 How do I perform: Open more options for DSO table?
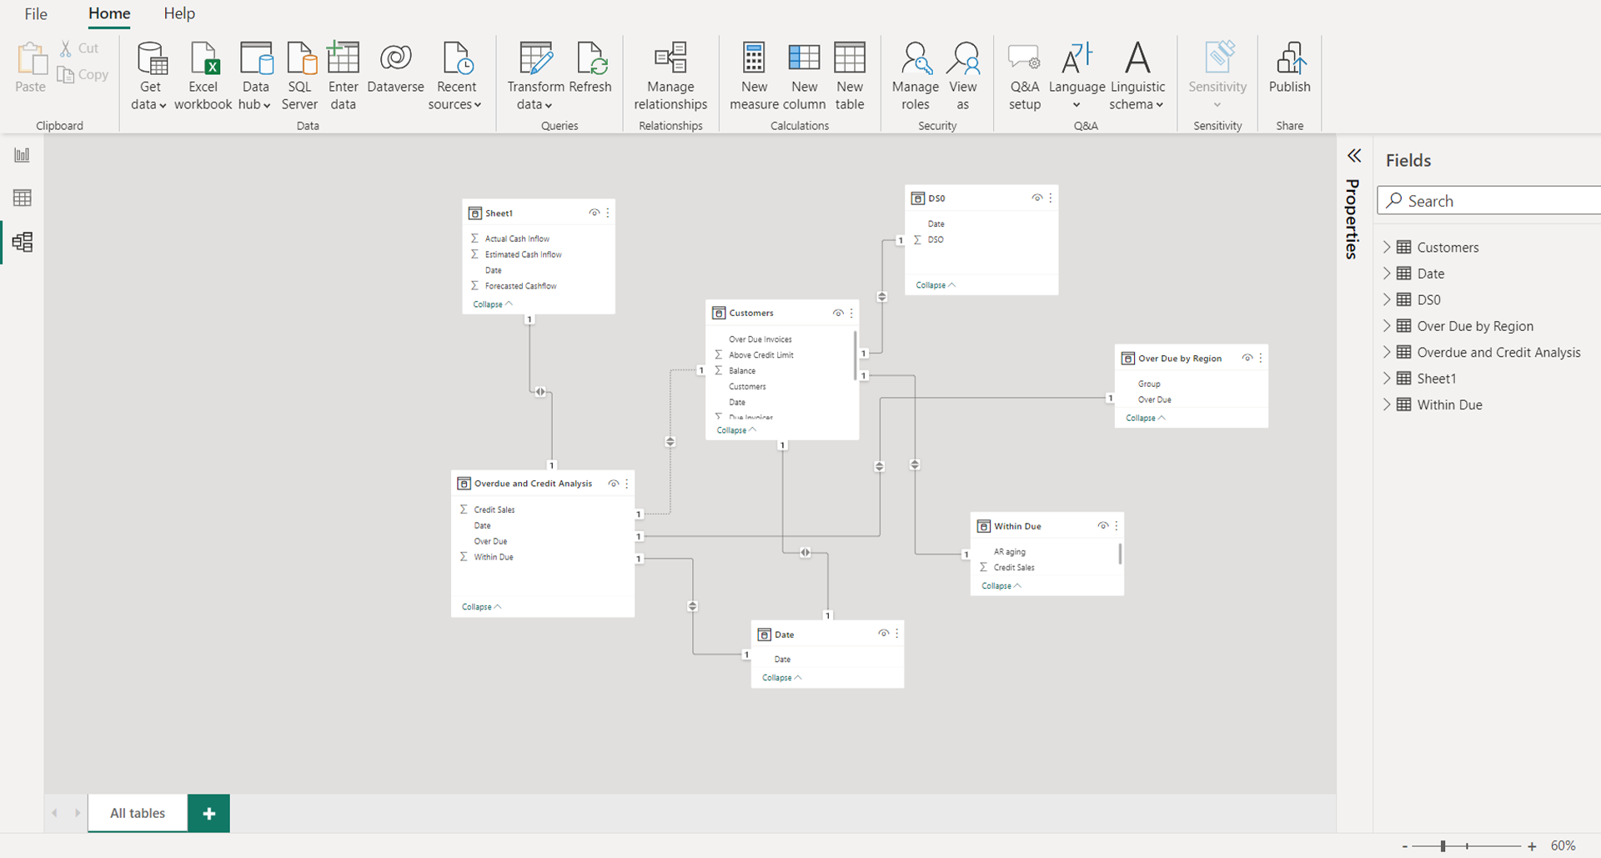click(1051, 198)
